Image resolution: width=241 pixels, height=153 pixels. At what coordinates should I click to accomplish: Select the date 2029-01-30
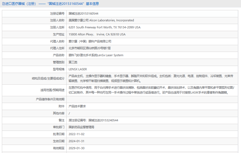coord(77,148)
